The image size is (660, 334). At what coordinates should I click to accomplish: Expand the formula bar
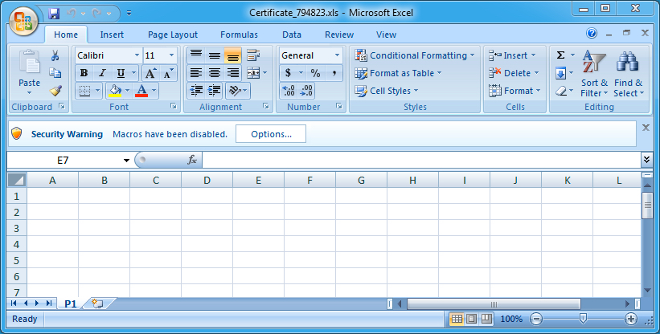click(647, 160)
